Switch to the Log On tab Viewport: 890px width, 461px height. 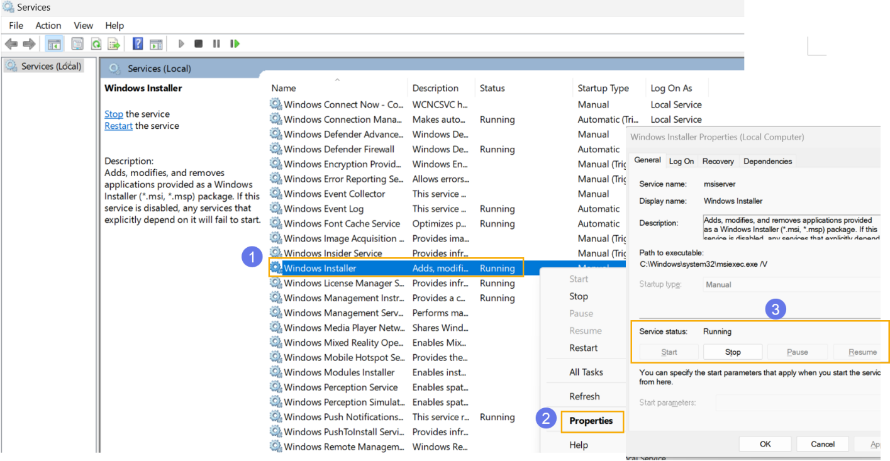pos(681,161)
